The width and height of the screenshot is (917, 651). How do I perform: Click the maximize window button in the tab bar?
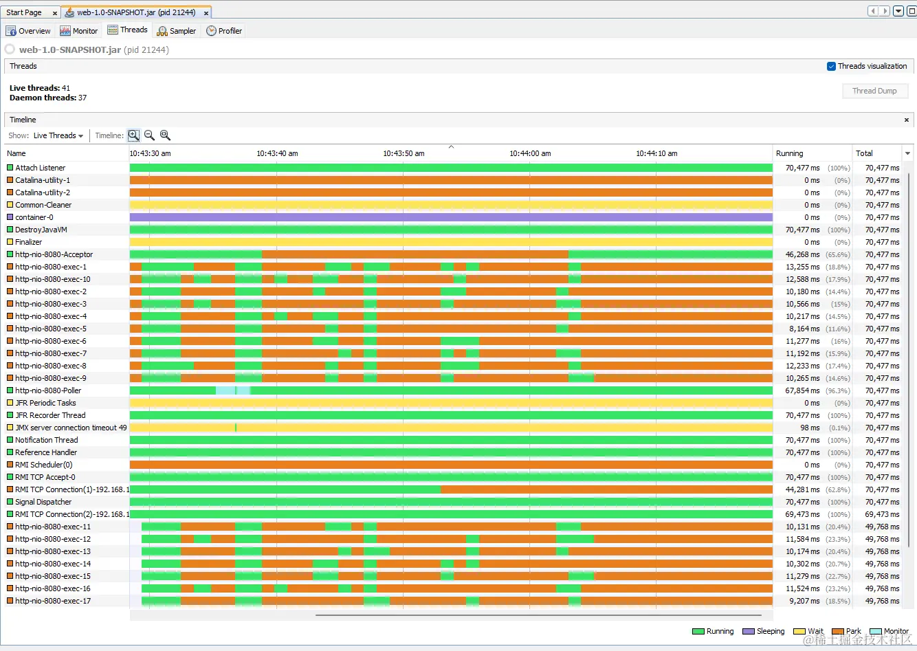pos(911,11)
